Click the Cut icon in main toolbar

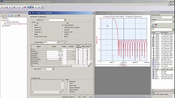[10, 7]
